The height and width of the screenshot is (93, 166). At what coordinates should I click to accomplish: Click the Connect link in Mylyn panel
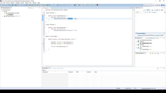(x=139, y=35)
